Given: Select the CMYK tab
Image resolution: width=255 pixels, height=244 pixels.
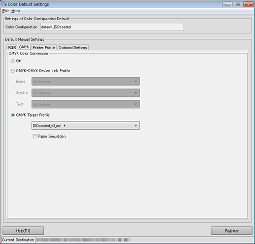Looking at the screenshot, I should tap(24, 47).
